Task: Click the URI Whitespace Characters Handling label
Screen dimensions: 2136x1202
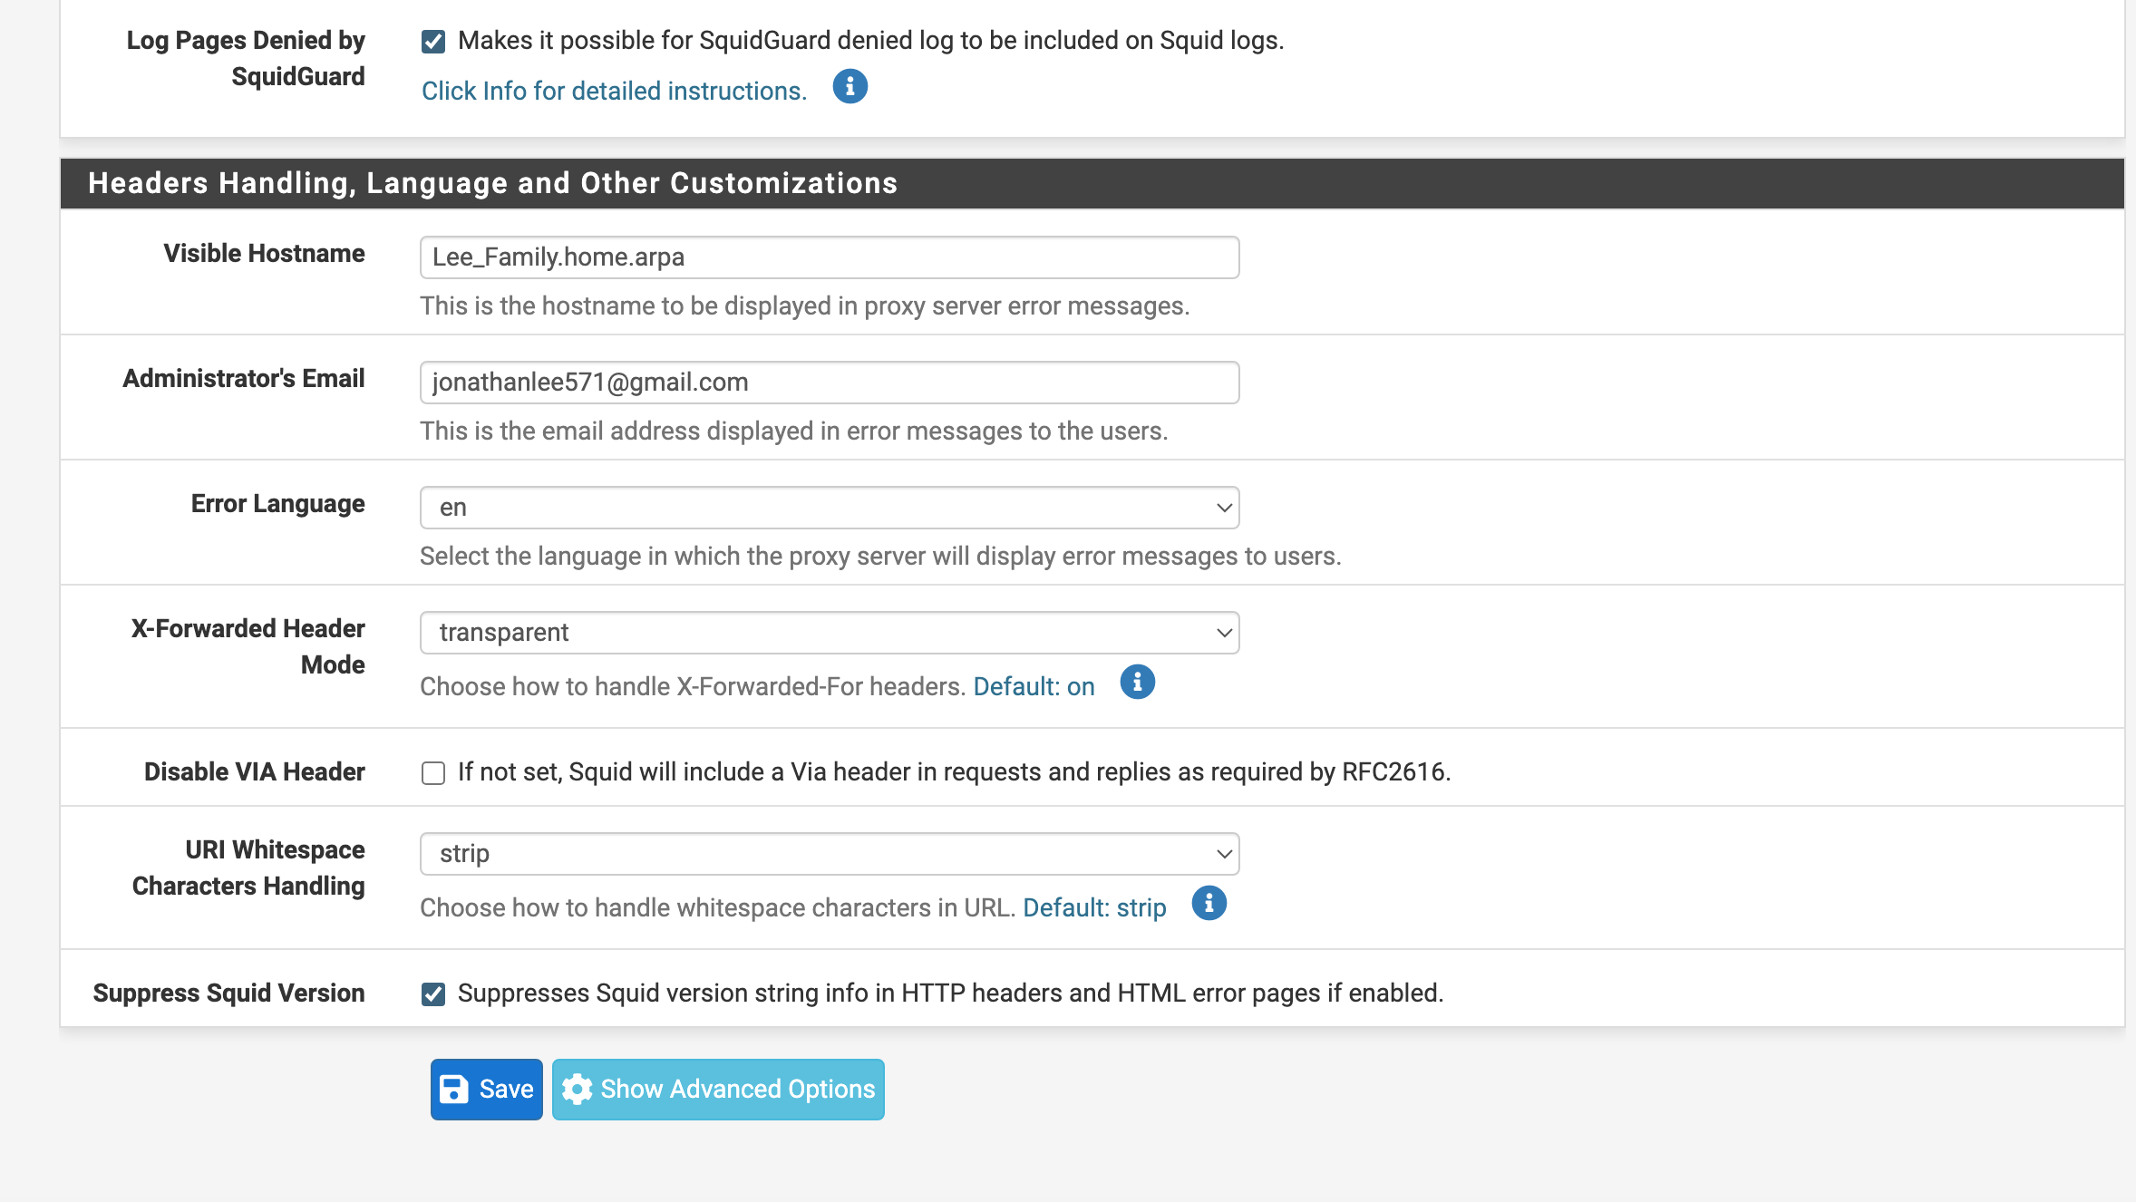Action: [248, 868]
